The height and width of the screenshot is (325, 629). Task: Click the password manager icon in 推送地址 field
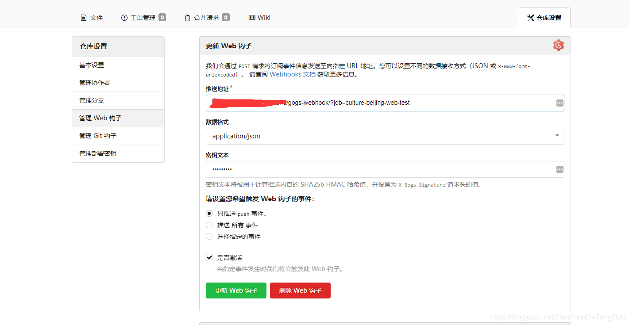560,103
